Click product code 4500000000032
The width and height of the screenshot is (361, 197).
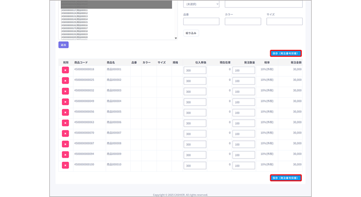point(84,90)
